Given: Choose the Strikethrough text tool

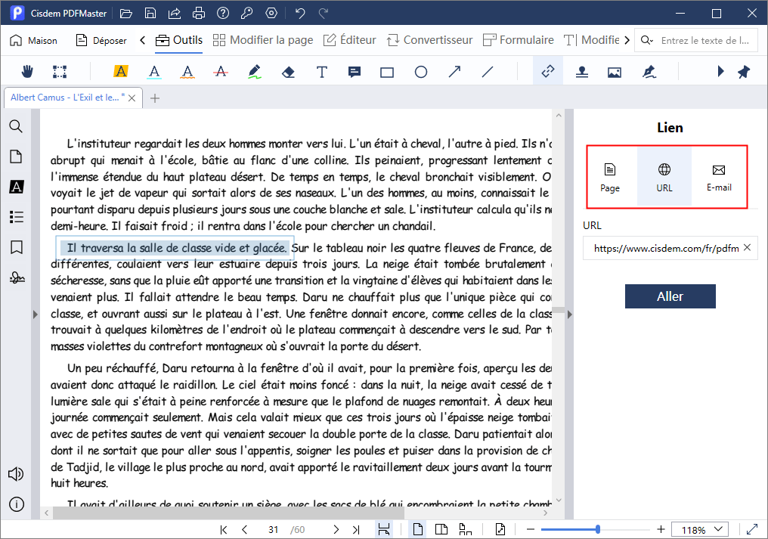Looking at the screenshot, I should (x=221, y=72).
